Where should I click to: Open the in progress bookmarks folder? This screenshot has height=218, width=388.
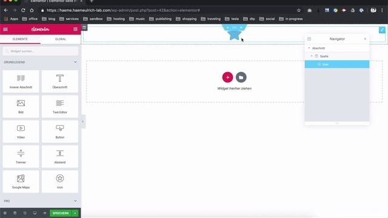(x=291, y=19)
